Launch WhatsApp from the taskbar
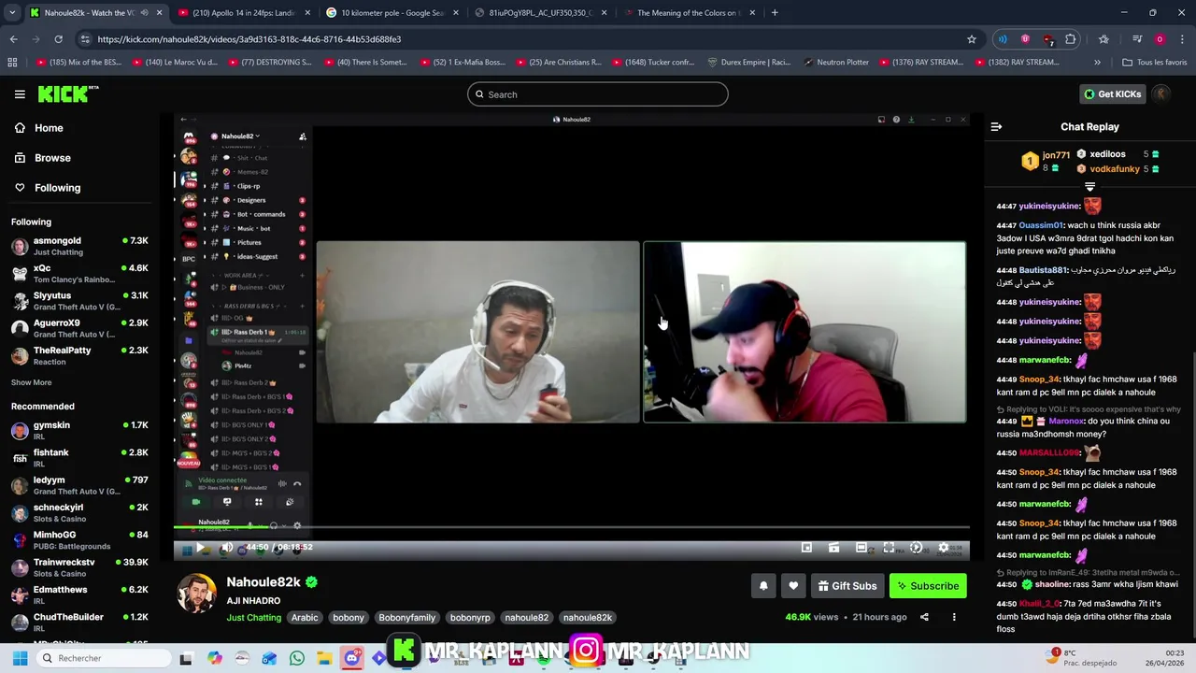Image resolution: width=1196 pixels, height=673 pixels. pyautogui.click(x=297, y=658)
